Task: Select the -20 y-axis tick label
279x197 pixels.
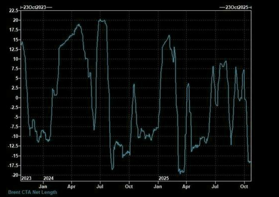Action: [x=14, y=175]
